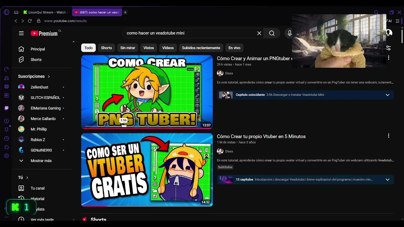The image size is (404, 227).
Task: Click the magnifier search button
Action: coord(272,33)
